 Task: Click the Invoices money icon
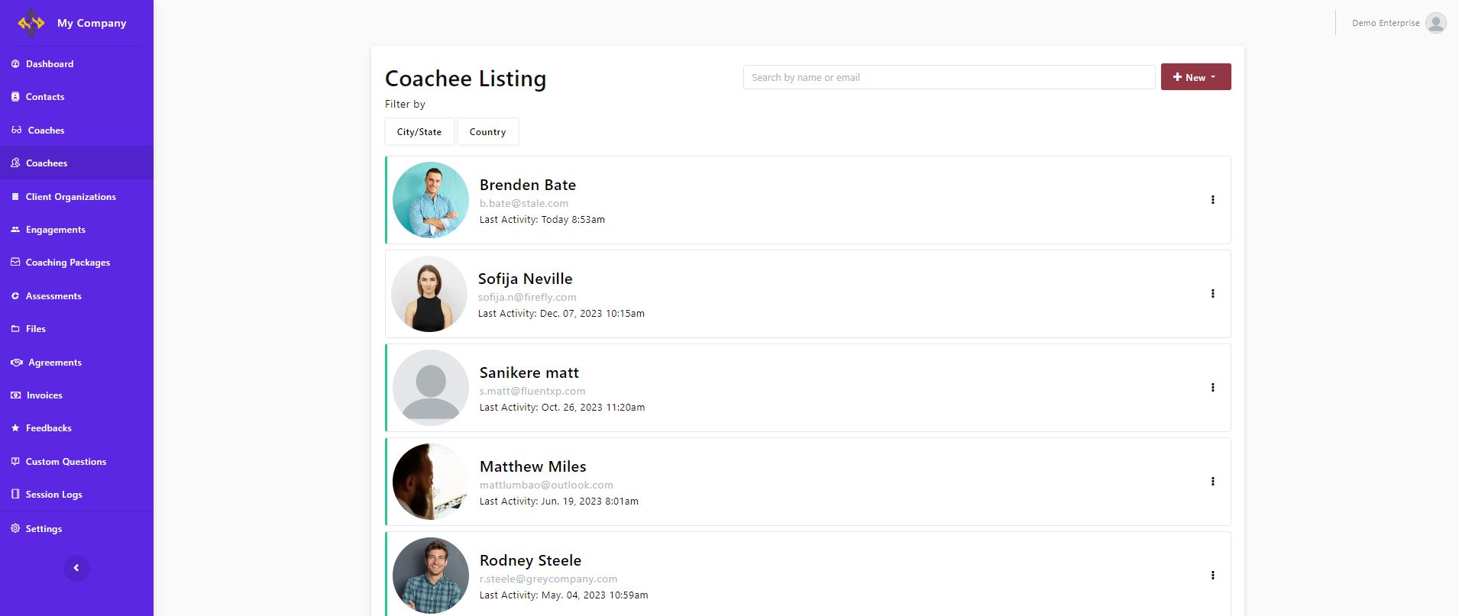[15, 395]
